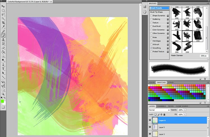This screenshot has width=210, height=137.
Task: Switch foreground and background colors
Action: 5,98
